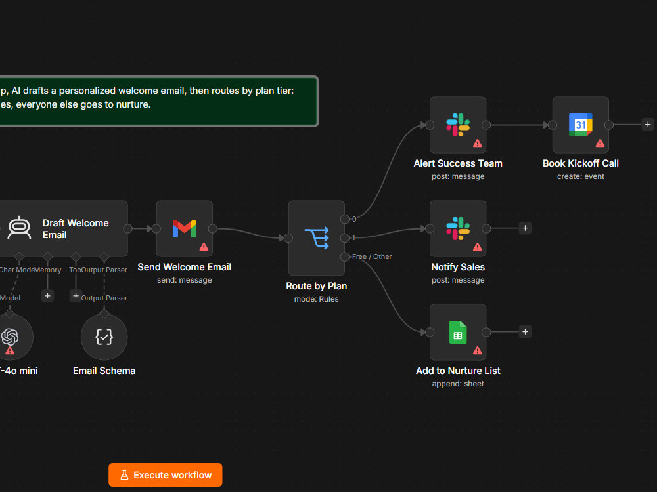
Task: Click warning triangle on Add to Nurture List
Action: 477,351
